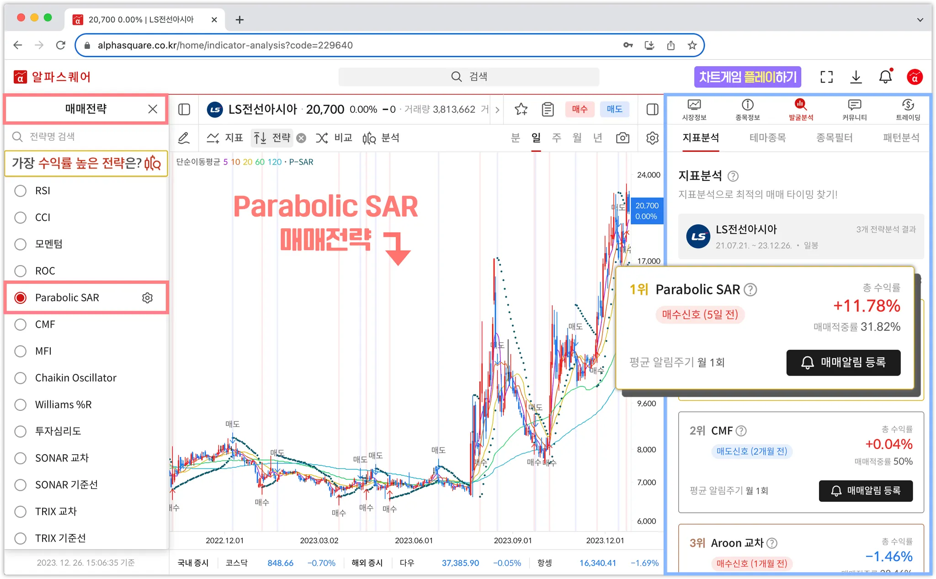Choose the SONAR 교차 strategy option
Image resolution: width=936 pixels, height=579 pixels.
click(x=21, y=458)
